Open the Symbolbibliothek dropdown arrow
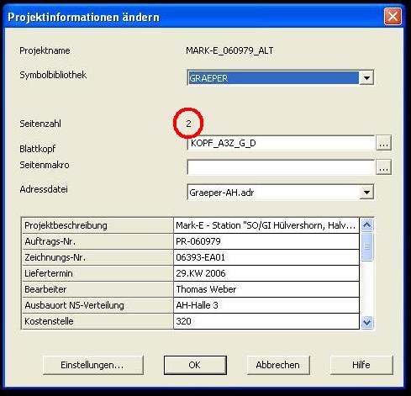The height and width of the screenshot is (396, 411). point(366,77)
